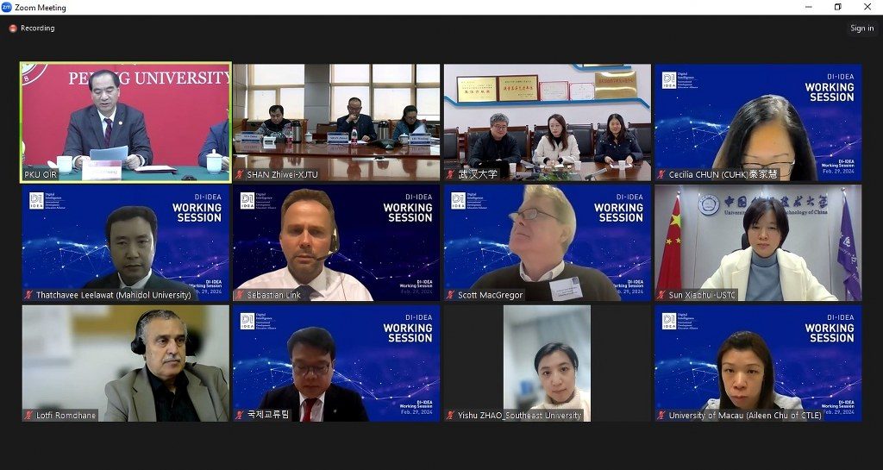Viewport: 883px width, 470px height.
Task: Click muted mic icon beside Yishu ZHAO
Action: 450,416
